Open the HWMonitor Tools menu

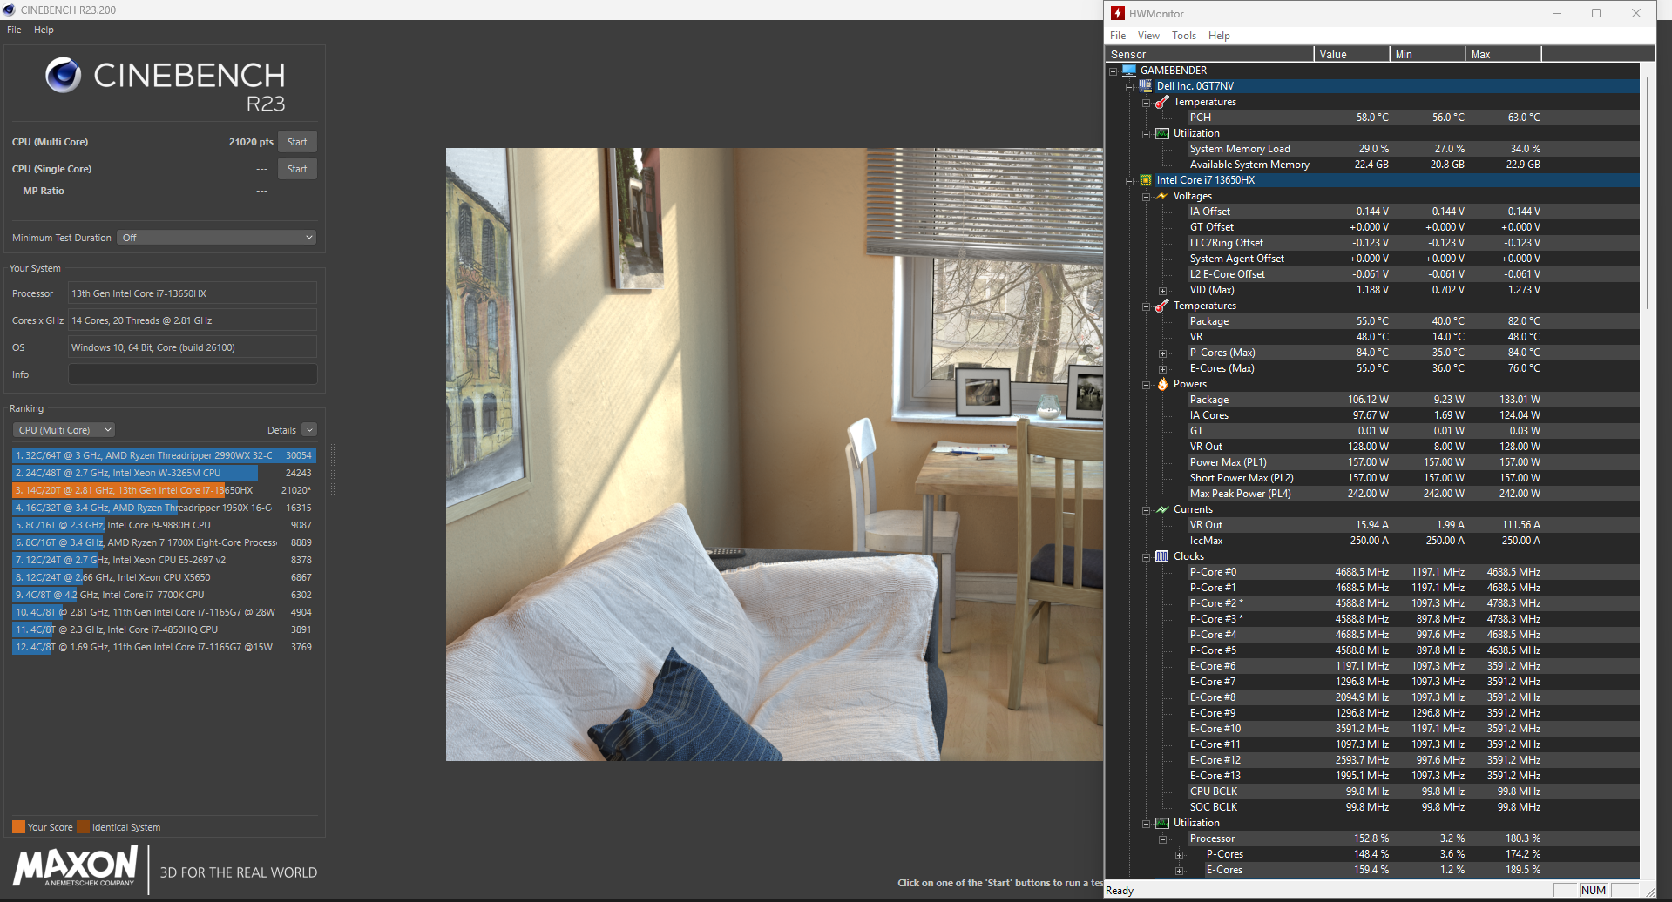click(x=1184, y=36)
